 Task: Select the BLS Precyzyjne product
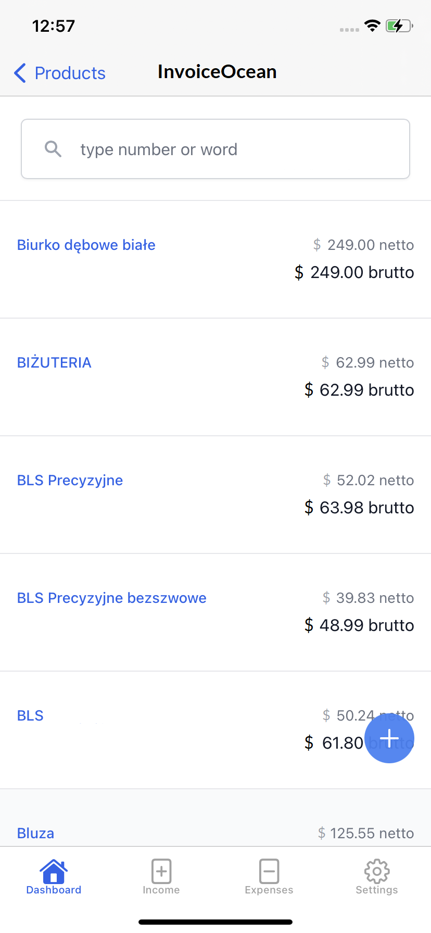pyautogui.click(x=70, y=480)
